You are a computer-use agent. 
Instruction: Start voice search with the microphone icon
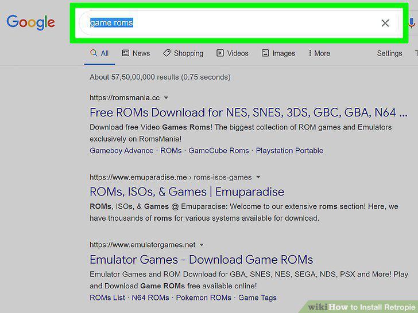click(x=412, y=23)
